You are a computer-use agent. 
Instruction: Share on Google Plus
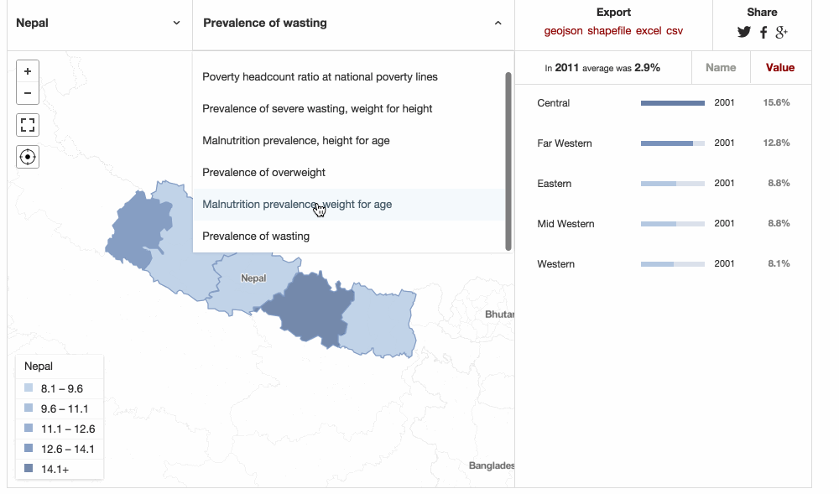[x=781, y=32]
